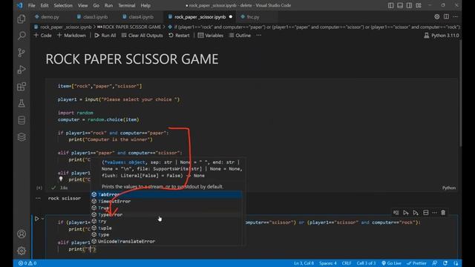Open the File menu
This screenshot has width=475, height=267.
[x=31, y=5]
